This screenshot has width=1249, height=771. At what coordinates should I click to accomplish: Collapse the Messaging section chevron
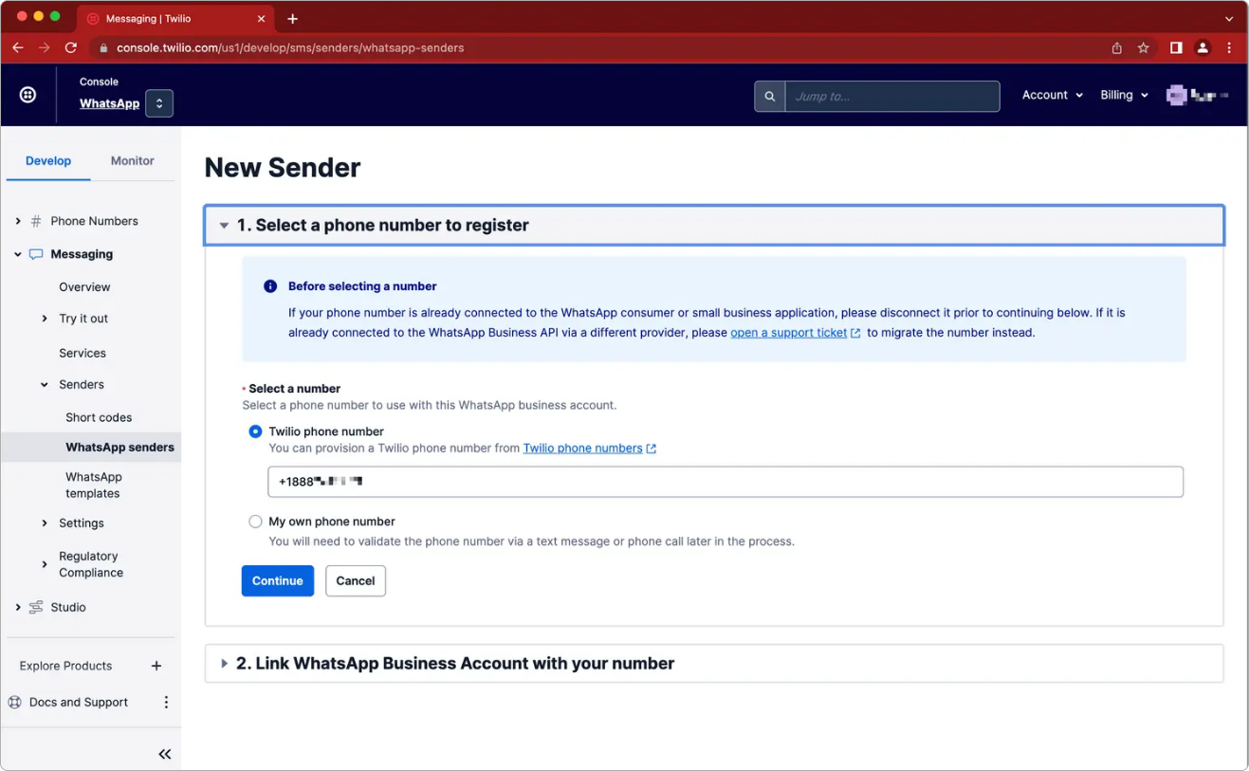click(18, 254)
